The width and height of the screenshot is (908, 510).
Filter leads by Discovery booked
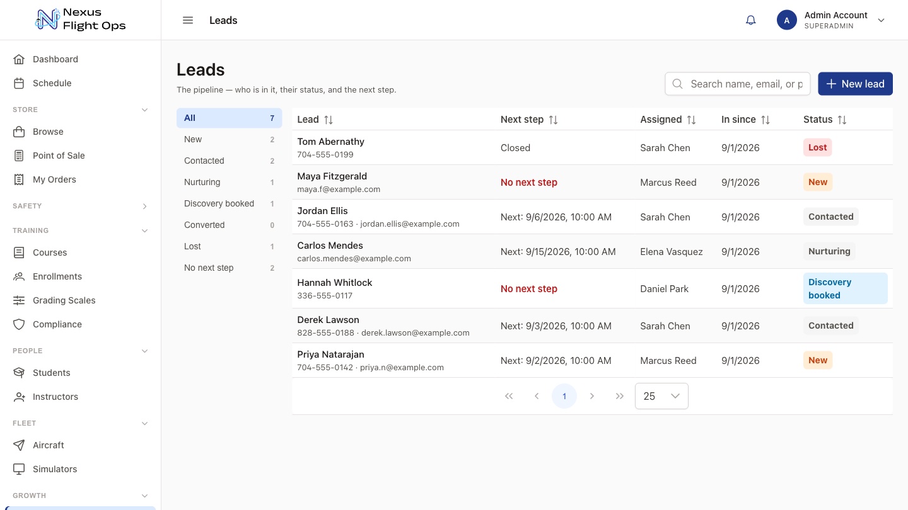coord(230,203)
